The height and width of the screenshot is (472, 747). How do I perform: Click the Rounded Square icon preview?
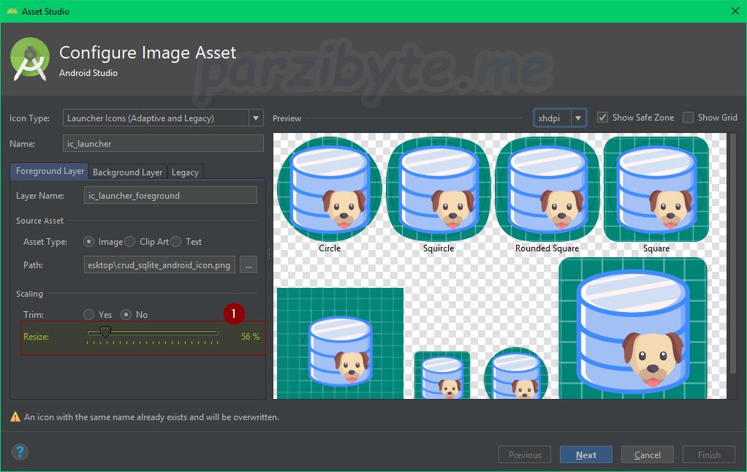coord(547,189)
